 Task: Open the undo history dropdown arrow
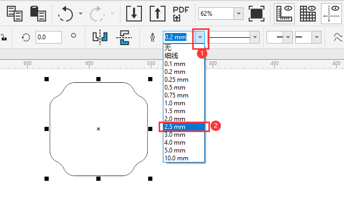point(81,14)
